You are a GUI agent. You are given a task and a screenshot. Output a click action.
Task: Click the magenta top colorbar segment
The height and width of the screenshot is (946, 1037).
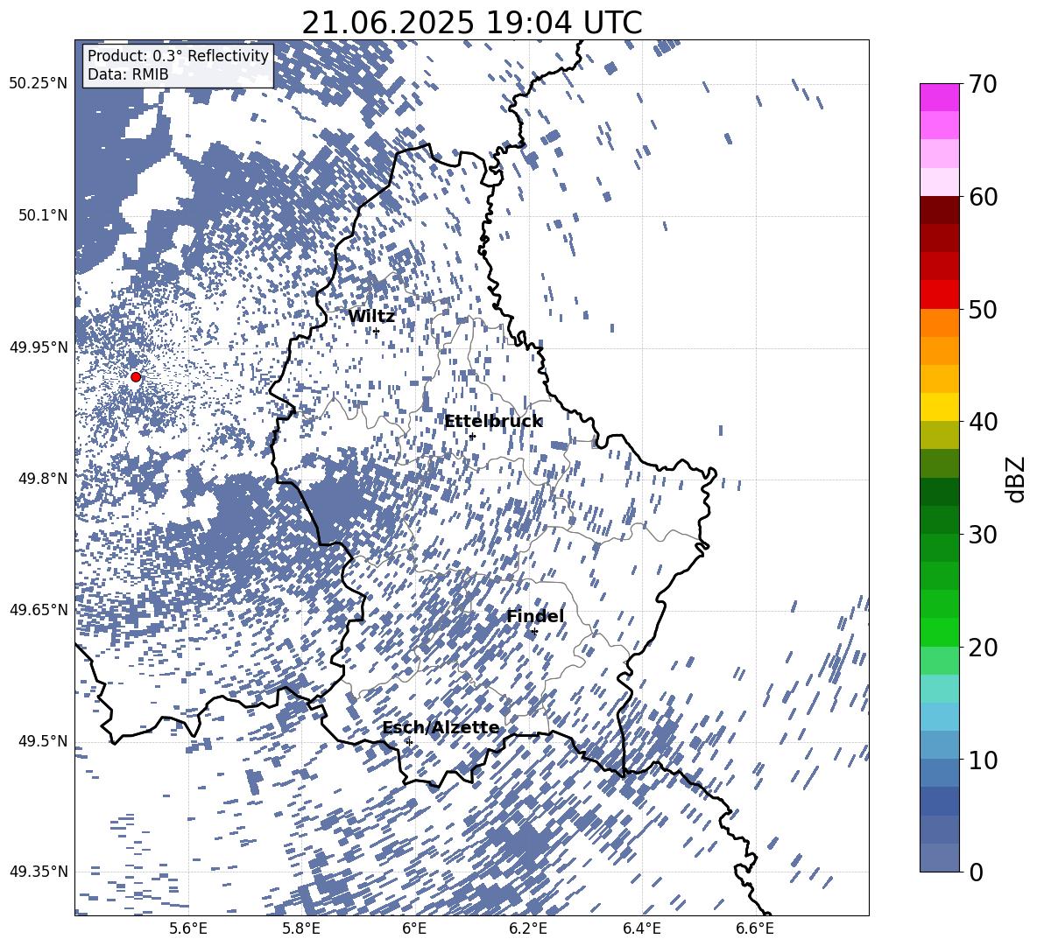[939, 97]
